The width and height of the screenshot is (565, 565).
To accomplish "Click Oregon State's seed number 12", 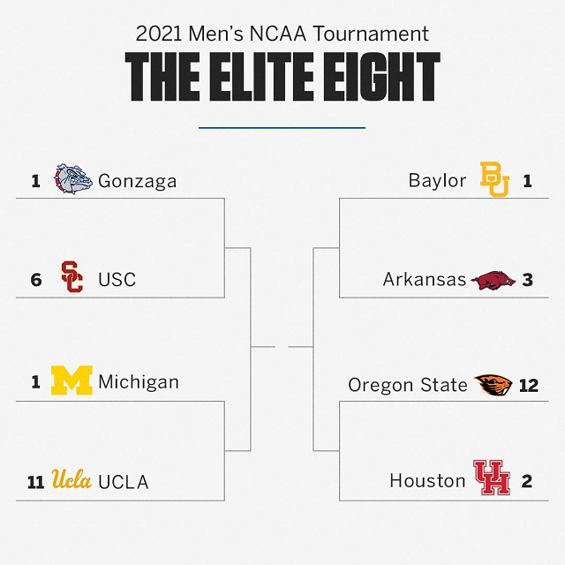I will pyautogui.click(x=529, y=386).
